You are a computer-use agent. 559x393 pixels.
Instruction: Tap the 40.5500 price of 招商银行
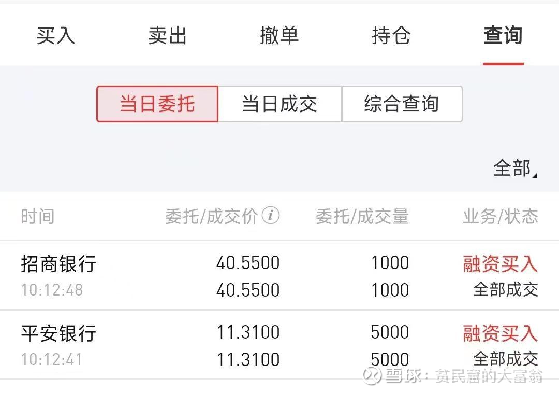248,263
